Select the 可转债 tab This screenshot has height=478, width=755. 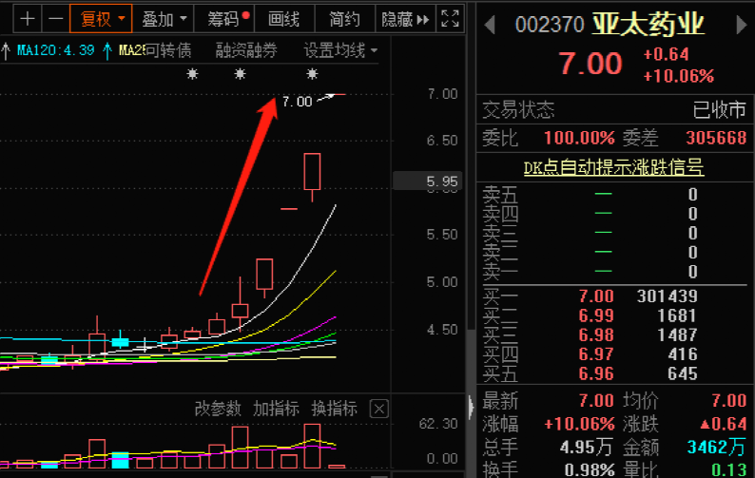point(168,50)
